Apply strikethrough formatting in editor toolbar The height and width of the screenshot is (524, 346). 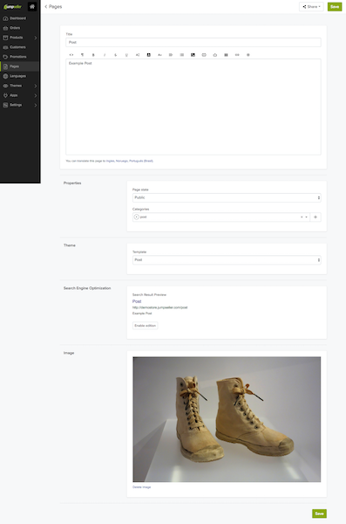click(115, 55)
